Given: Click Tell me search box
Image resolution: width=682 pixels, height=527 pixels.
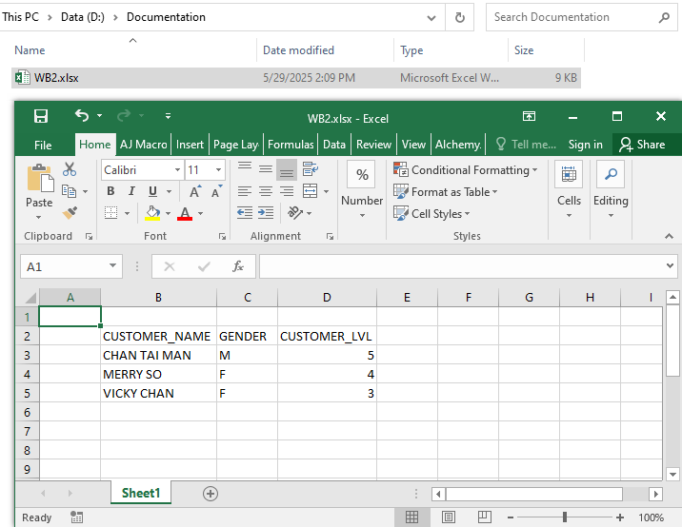Looking at the screenshot, I should pos(527,145).
